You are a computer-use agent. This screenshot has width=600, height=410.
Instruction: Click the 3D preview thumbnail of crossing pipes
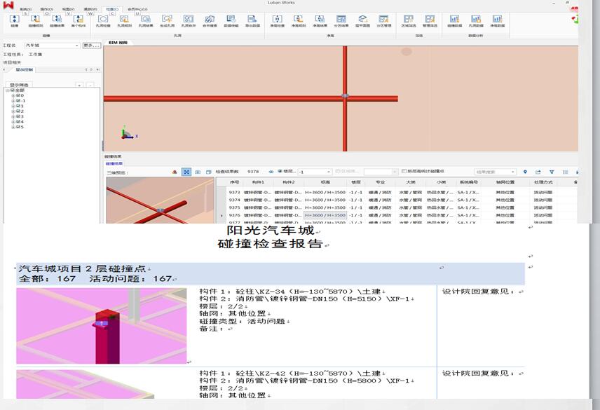[x=160, y=200]
